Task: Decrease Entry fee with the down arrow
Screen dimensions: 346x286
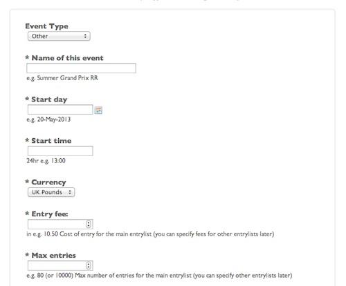Action: 89,226
